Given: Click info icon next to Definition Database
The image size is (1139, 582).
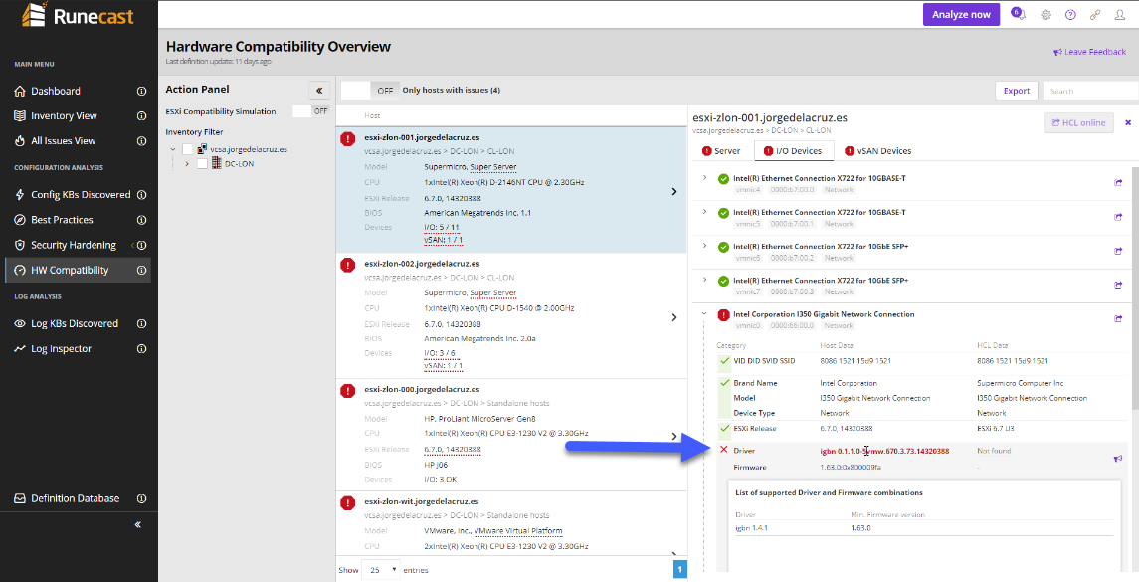Looking at the screenshot, I should pyautogui.click(x=141, y=498).
